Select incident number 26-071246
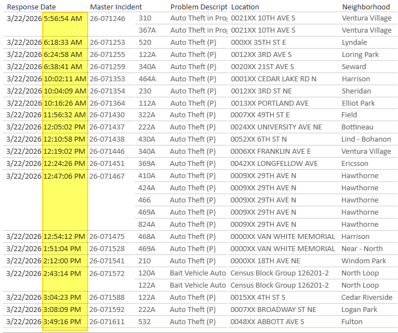 (108, 18)
